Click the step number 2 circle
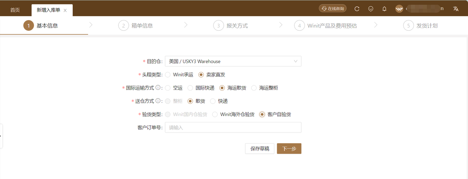 (124, 26)
